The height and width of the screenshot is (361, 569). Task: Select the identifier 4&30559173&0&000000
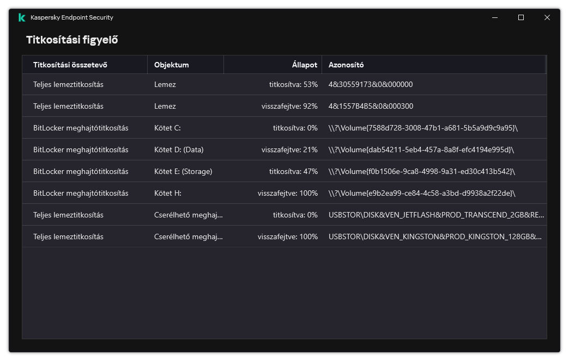(371, 84)
